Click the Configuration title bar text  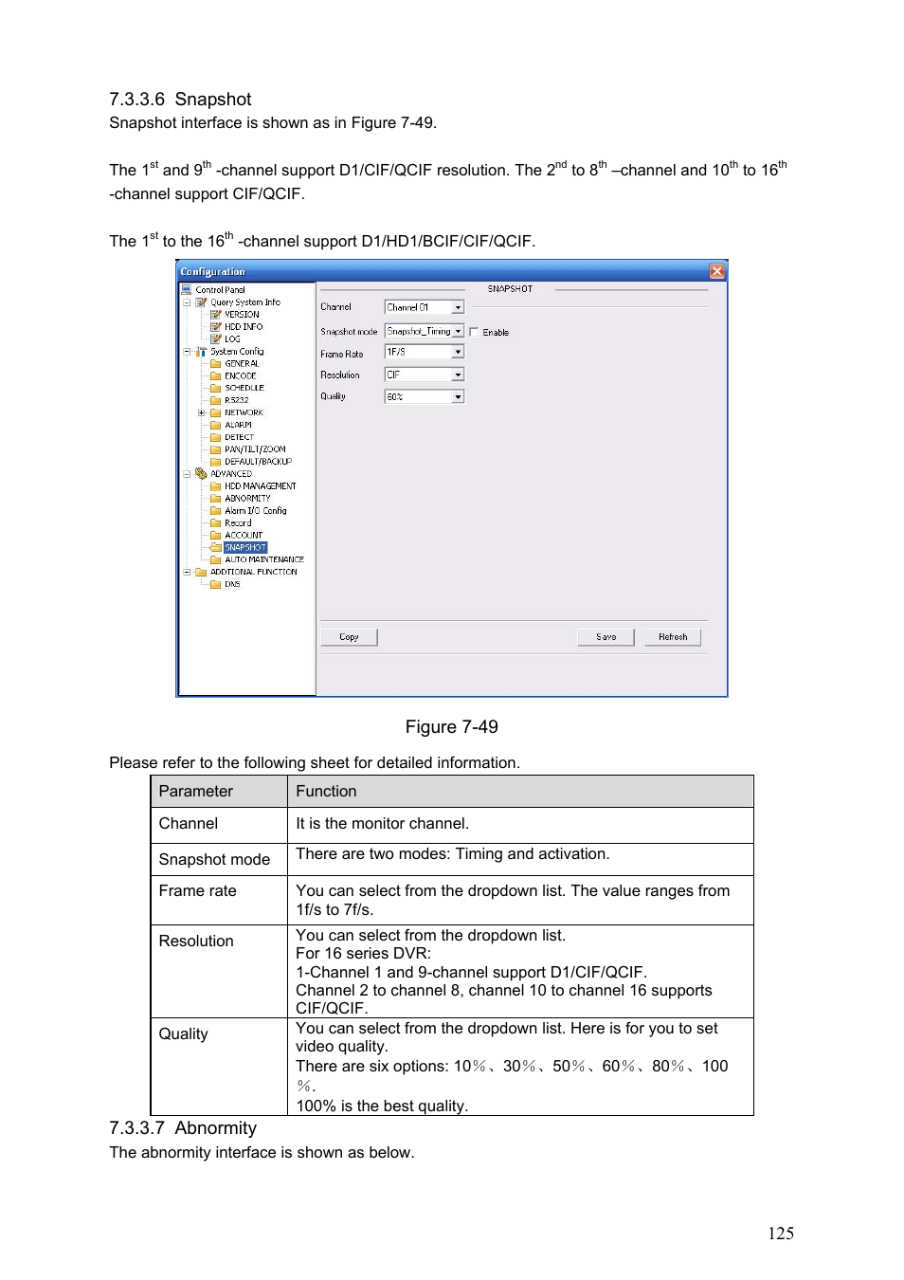pos(213,272)
